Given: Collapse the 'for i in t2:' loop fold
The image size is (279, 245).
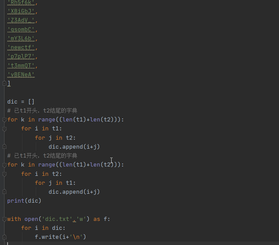Looking at the screenshot, I should [4, 174].
